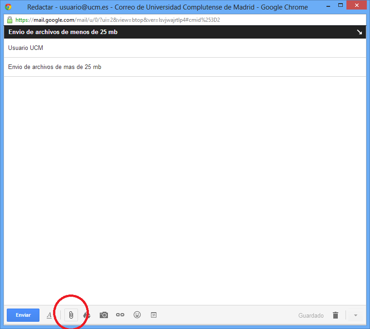Pop-in the compose window arrow icon
This screenshot has width=370, height=329.
click(359, 32)
